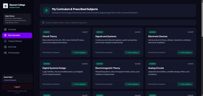
Task: Go to Campus Notices
Action: [17, 41]
